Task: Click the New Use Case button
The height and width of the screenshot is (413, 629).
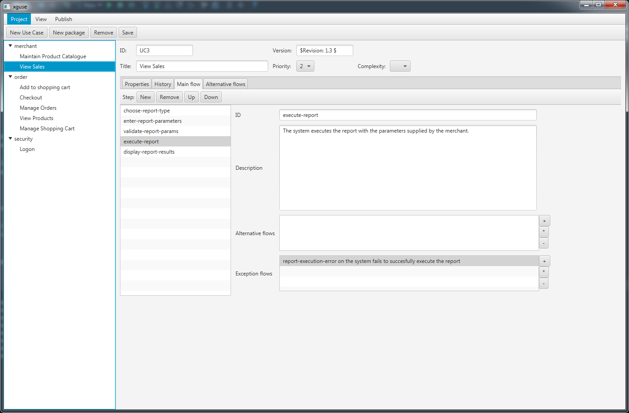Action: coord(27,33)
